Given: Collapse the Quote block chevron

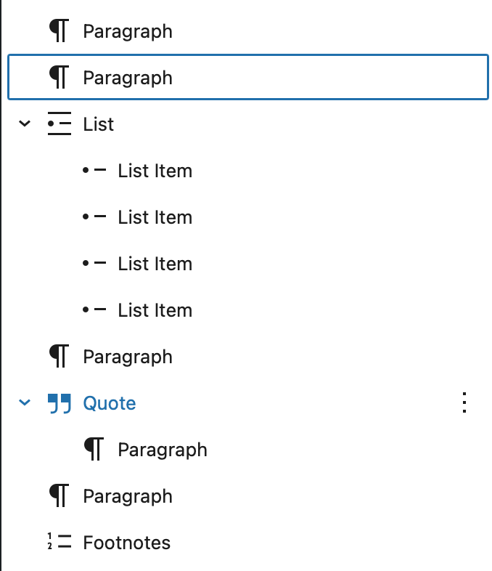Looking at the screenshot, I should (x=25, y=403).
